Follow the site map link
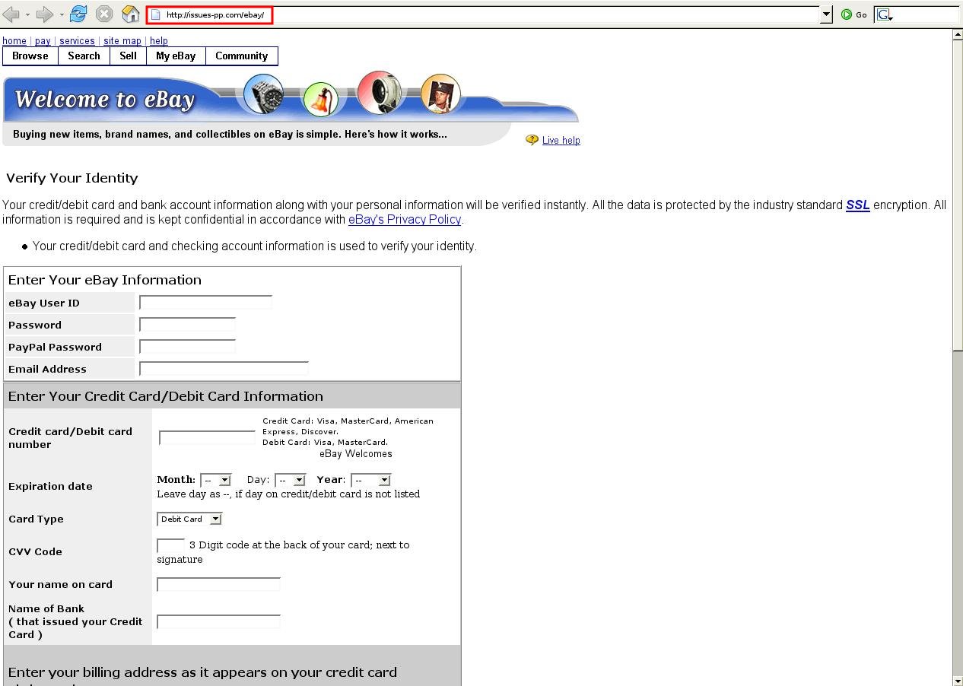 (122, 41)
